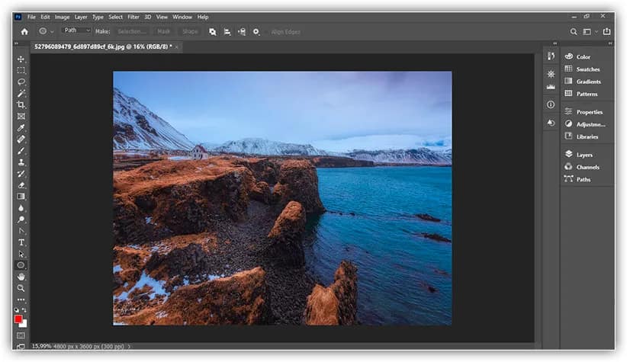Open the Swatches panel
Screen dimensions: 627x362
[x=587, y=69]
